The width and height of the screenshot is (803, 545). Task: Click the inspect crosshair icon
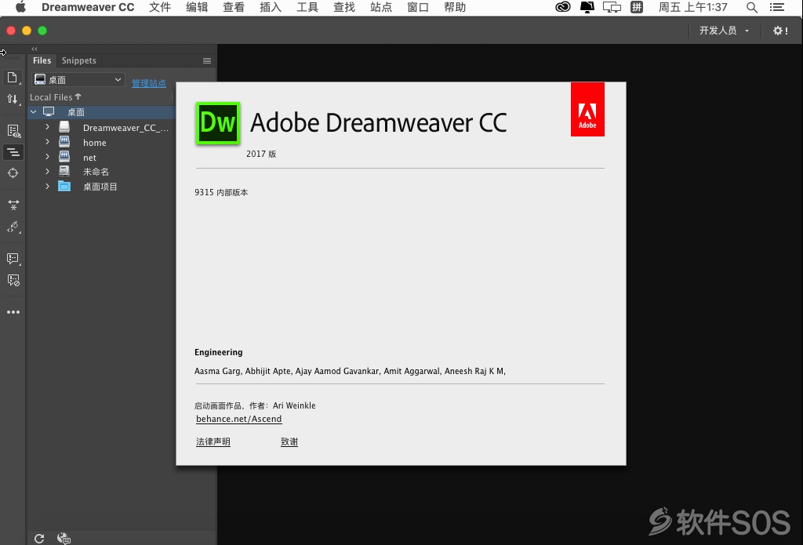coord(13,173)
